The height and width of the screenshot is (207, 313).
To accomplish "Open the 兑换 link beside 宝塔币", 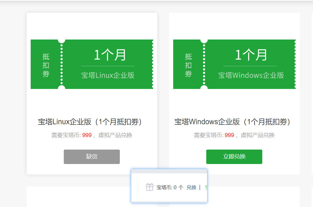I will tap(191, 188).
